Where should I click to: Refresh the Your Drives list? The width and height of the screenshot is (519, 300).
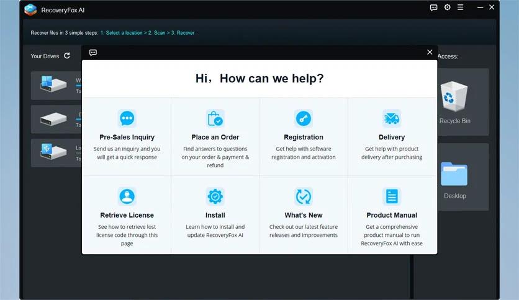[67, 56]
